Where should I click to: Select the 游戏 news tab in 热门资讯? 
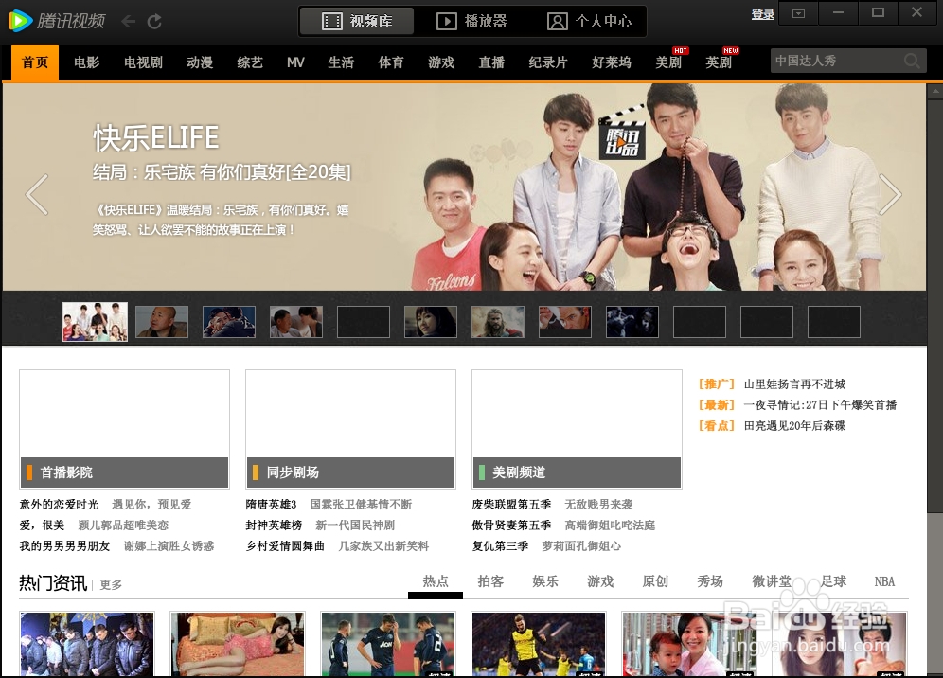(600, 581)
